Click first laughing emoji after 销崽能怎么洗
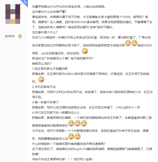 click(x=71, y=136)
